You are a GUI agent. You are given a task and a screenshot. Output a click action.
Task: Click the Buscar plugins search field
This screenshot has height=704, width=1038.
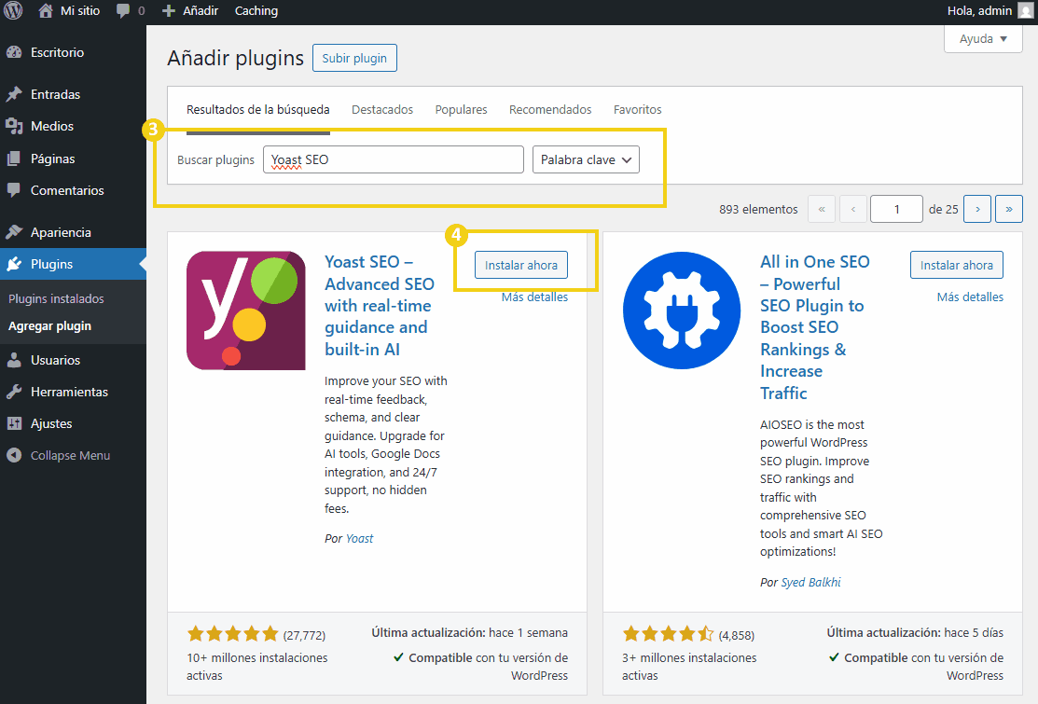[393, 159]
